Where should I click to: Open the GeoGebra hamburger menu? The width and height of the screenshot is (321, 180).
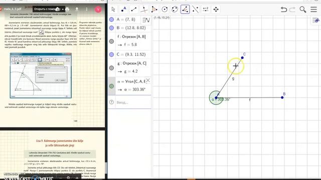click(313, 9)
